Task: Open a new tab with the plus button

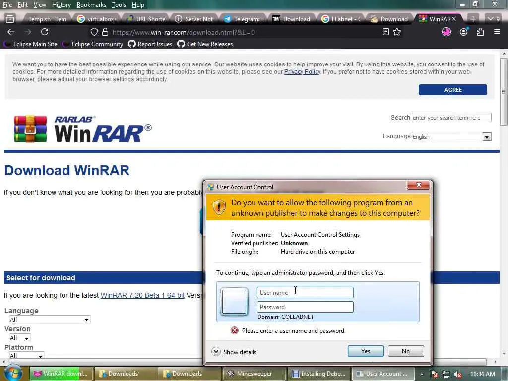Action: [x=473, y=19]
